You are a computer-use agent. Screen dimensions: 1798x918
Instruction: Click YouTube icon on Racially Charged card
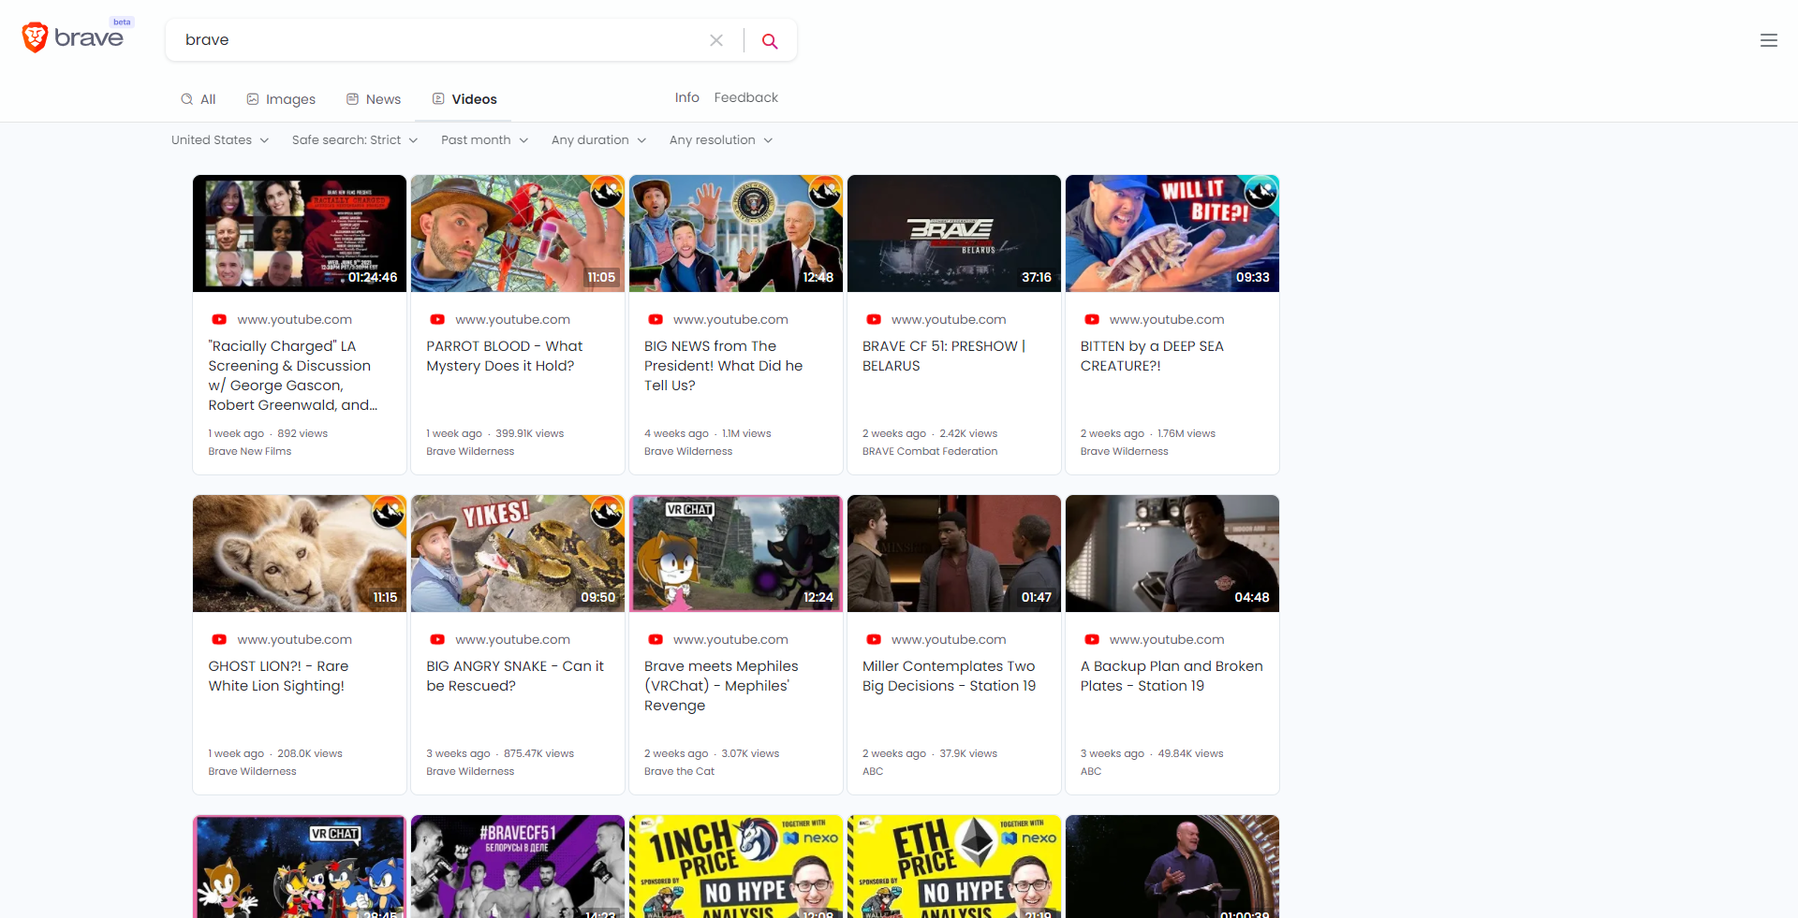pyautogui.click(x=219, y=319)
